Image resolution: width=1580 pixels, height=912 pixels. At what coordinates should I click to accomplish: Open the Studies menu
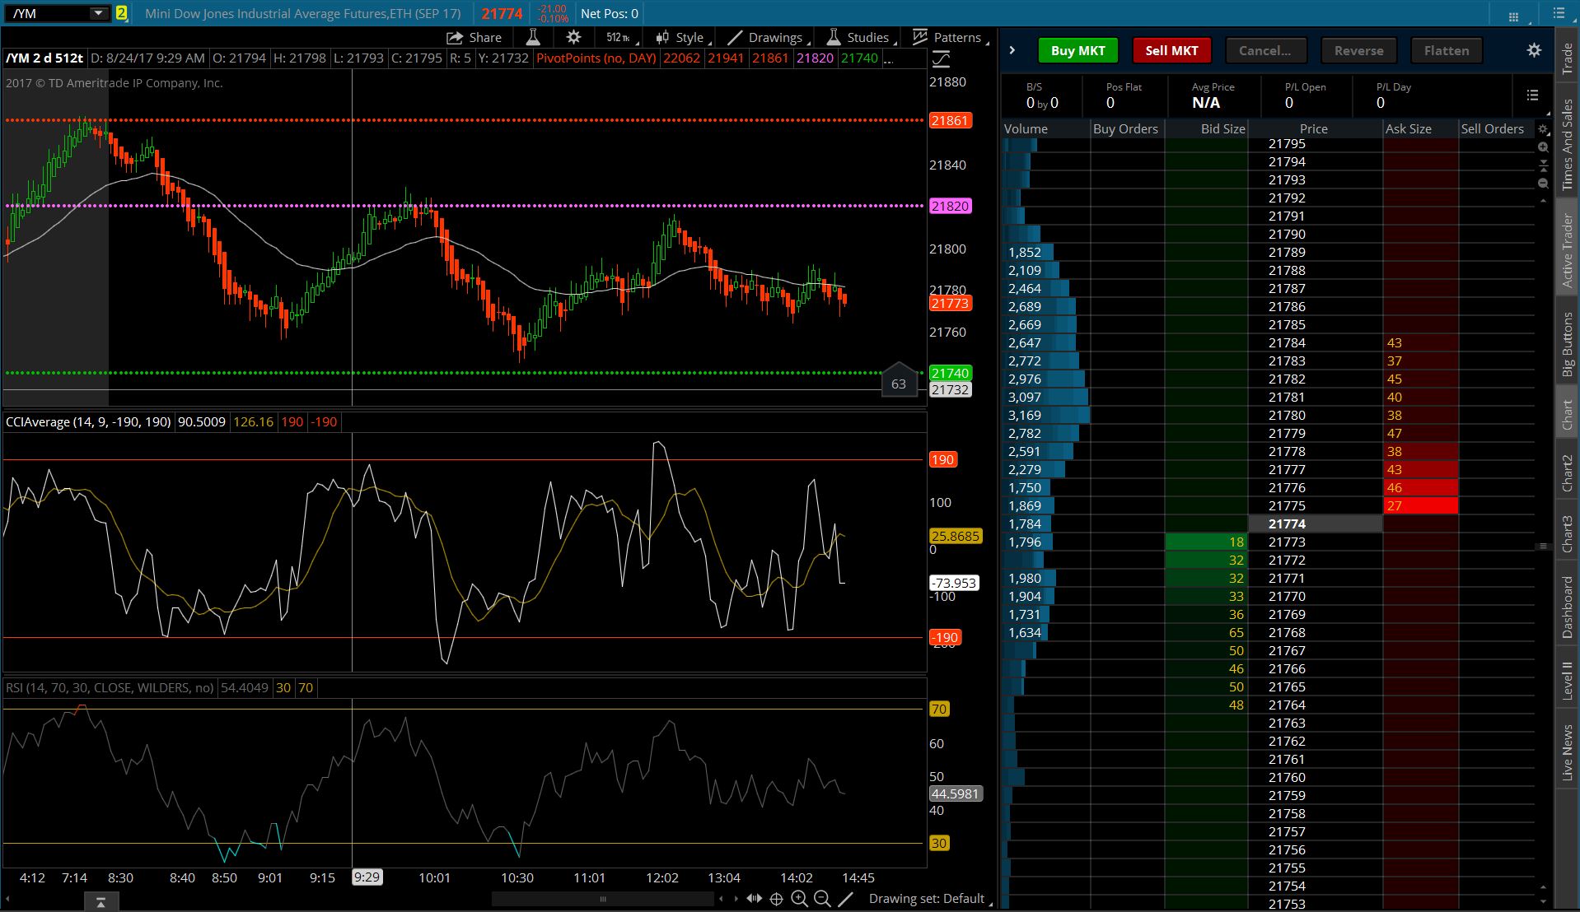[858, 38]
